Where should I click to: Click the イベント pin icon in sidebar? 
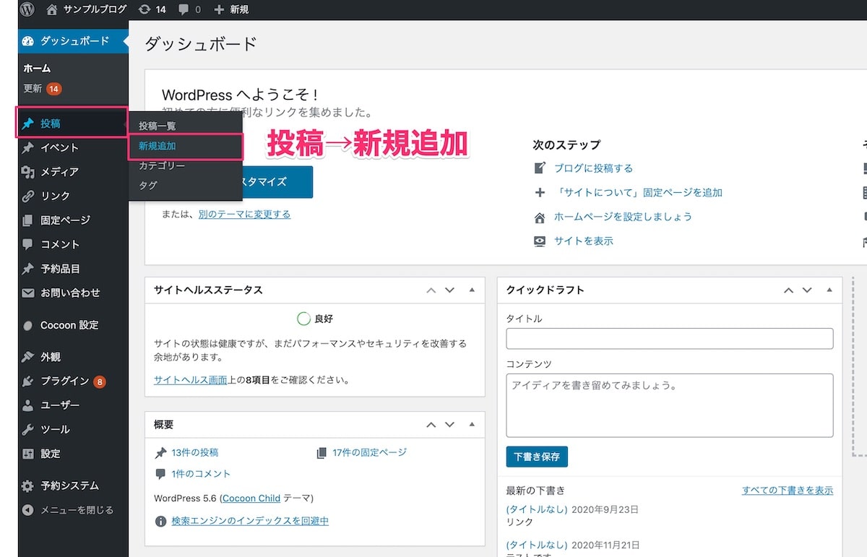(x=28, y=147)
